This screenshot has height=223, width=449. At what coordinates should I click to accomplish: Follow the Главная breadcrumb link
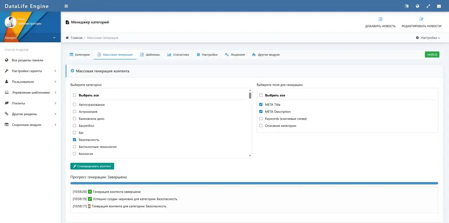tap(76, 38)
